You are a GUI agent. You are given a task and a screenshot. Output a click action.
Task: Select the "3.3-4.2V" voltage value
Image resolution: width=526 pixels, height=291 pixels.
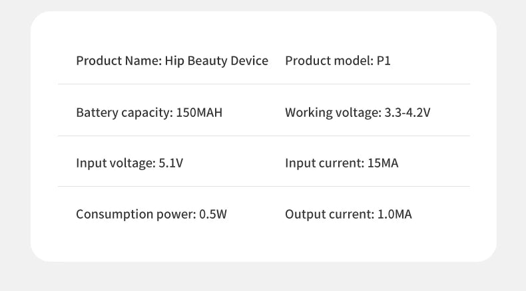tap(407, 112)
